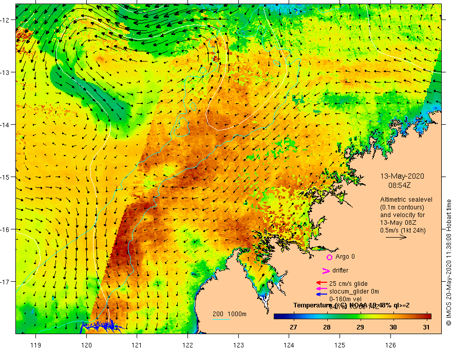Click the 29 label under color bar
This screenshot has width=452, height=349.
pos(360,327)
